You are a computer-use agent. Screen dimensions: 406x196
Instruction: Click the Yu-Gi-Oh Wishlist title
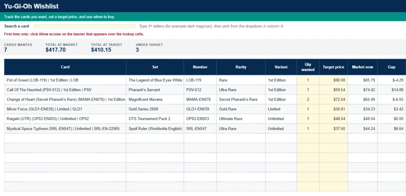coord(31,6)
